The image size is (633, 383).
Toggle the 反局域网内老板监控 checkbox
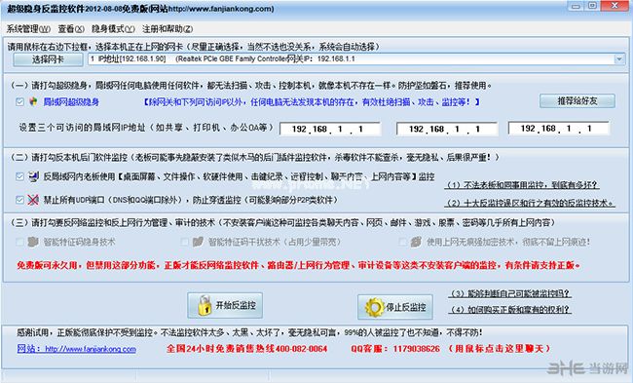point(19,176)
